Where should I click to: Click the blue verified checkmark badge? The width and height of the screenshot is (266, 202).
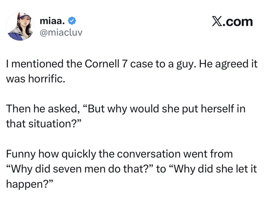click(72, 21)
